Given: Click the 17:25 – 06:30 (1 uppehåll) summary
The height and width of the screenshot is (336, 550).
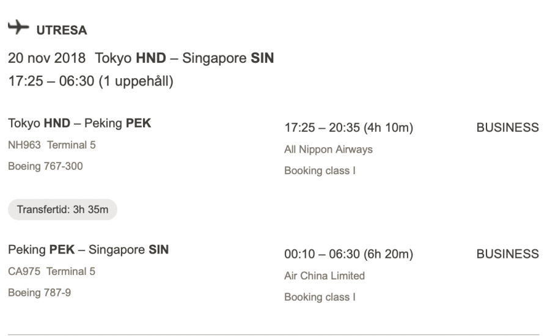Looking at the screenshot, I should [x=90, y=81].
